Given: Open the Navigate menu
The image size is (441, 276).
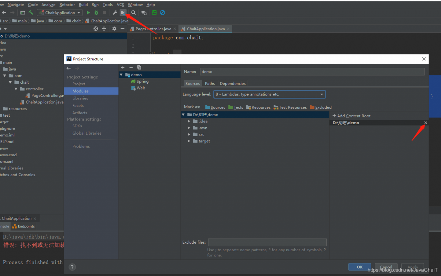Looking at the screenshot, I should (x=16, y=4).
